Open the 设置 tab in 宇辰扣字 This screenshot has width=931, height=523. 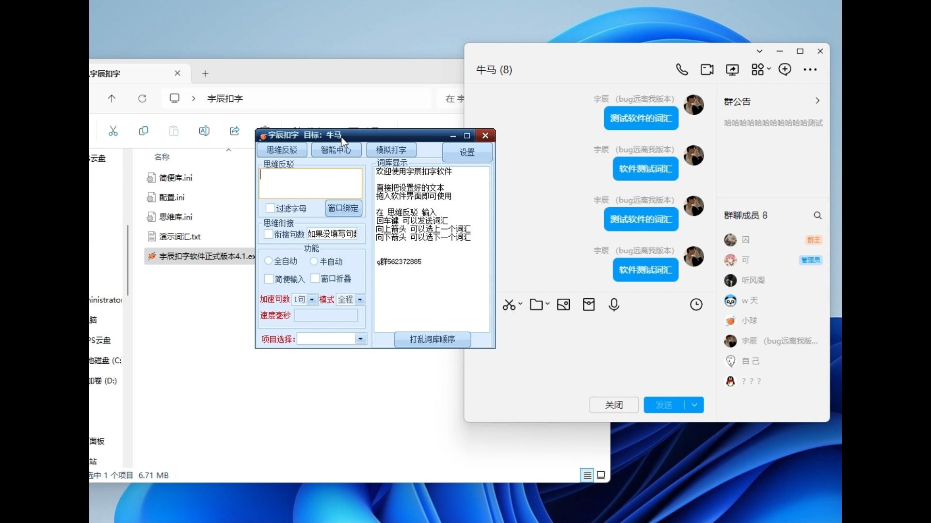click(467, 152)
